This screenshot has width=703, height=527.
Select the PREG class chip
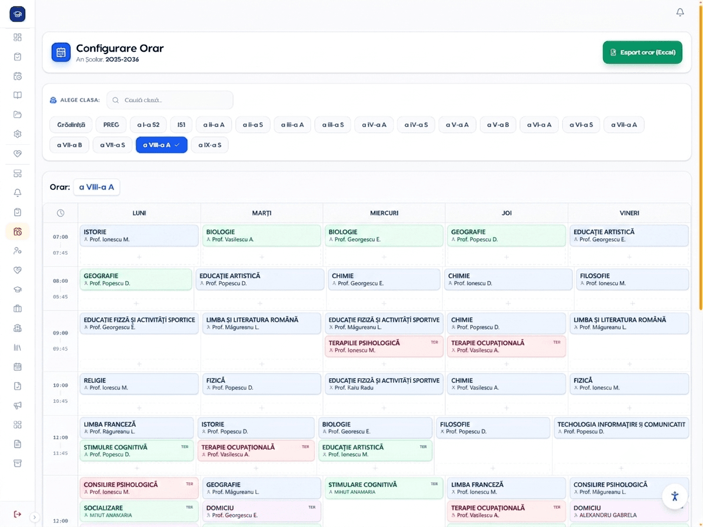coord(111,125)
